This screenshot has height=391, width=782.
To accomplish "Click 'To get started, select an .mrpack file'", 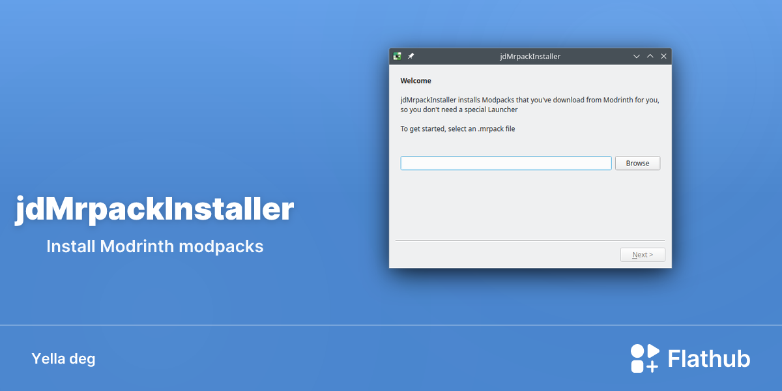I will (457, 129).
